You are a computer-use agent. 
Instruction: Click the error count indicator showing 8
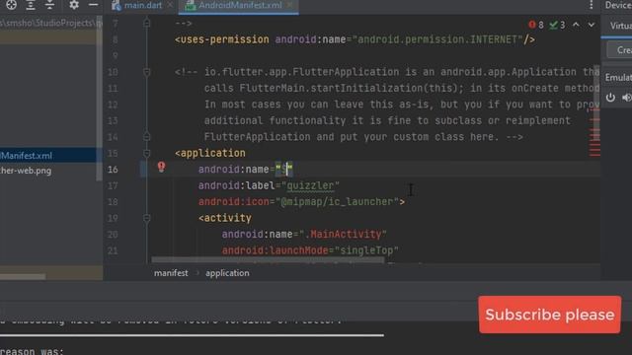pyautogui.click(x=536, y=25)
